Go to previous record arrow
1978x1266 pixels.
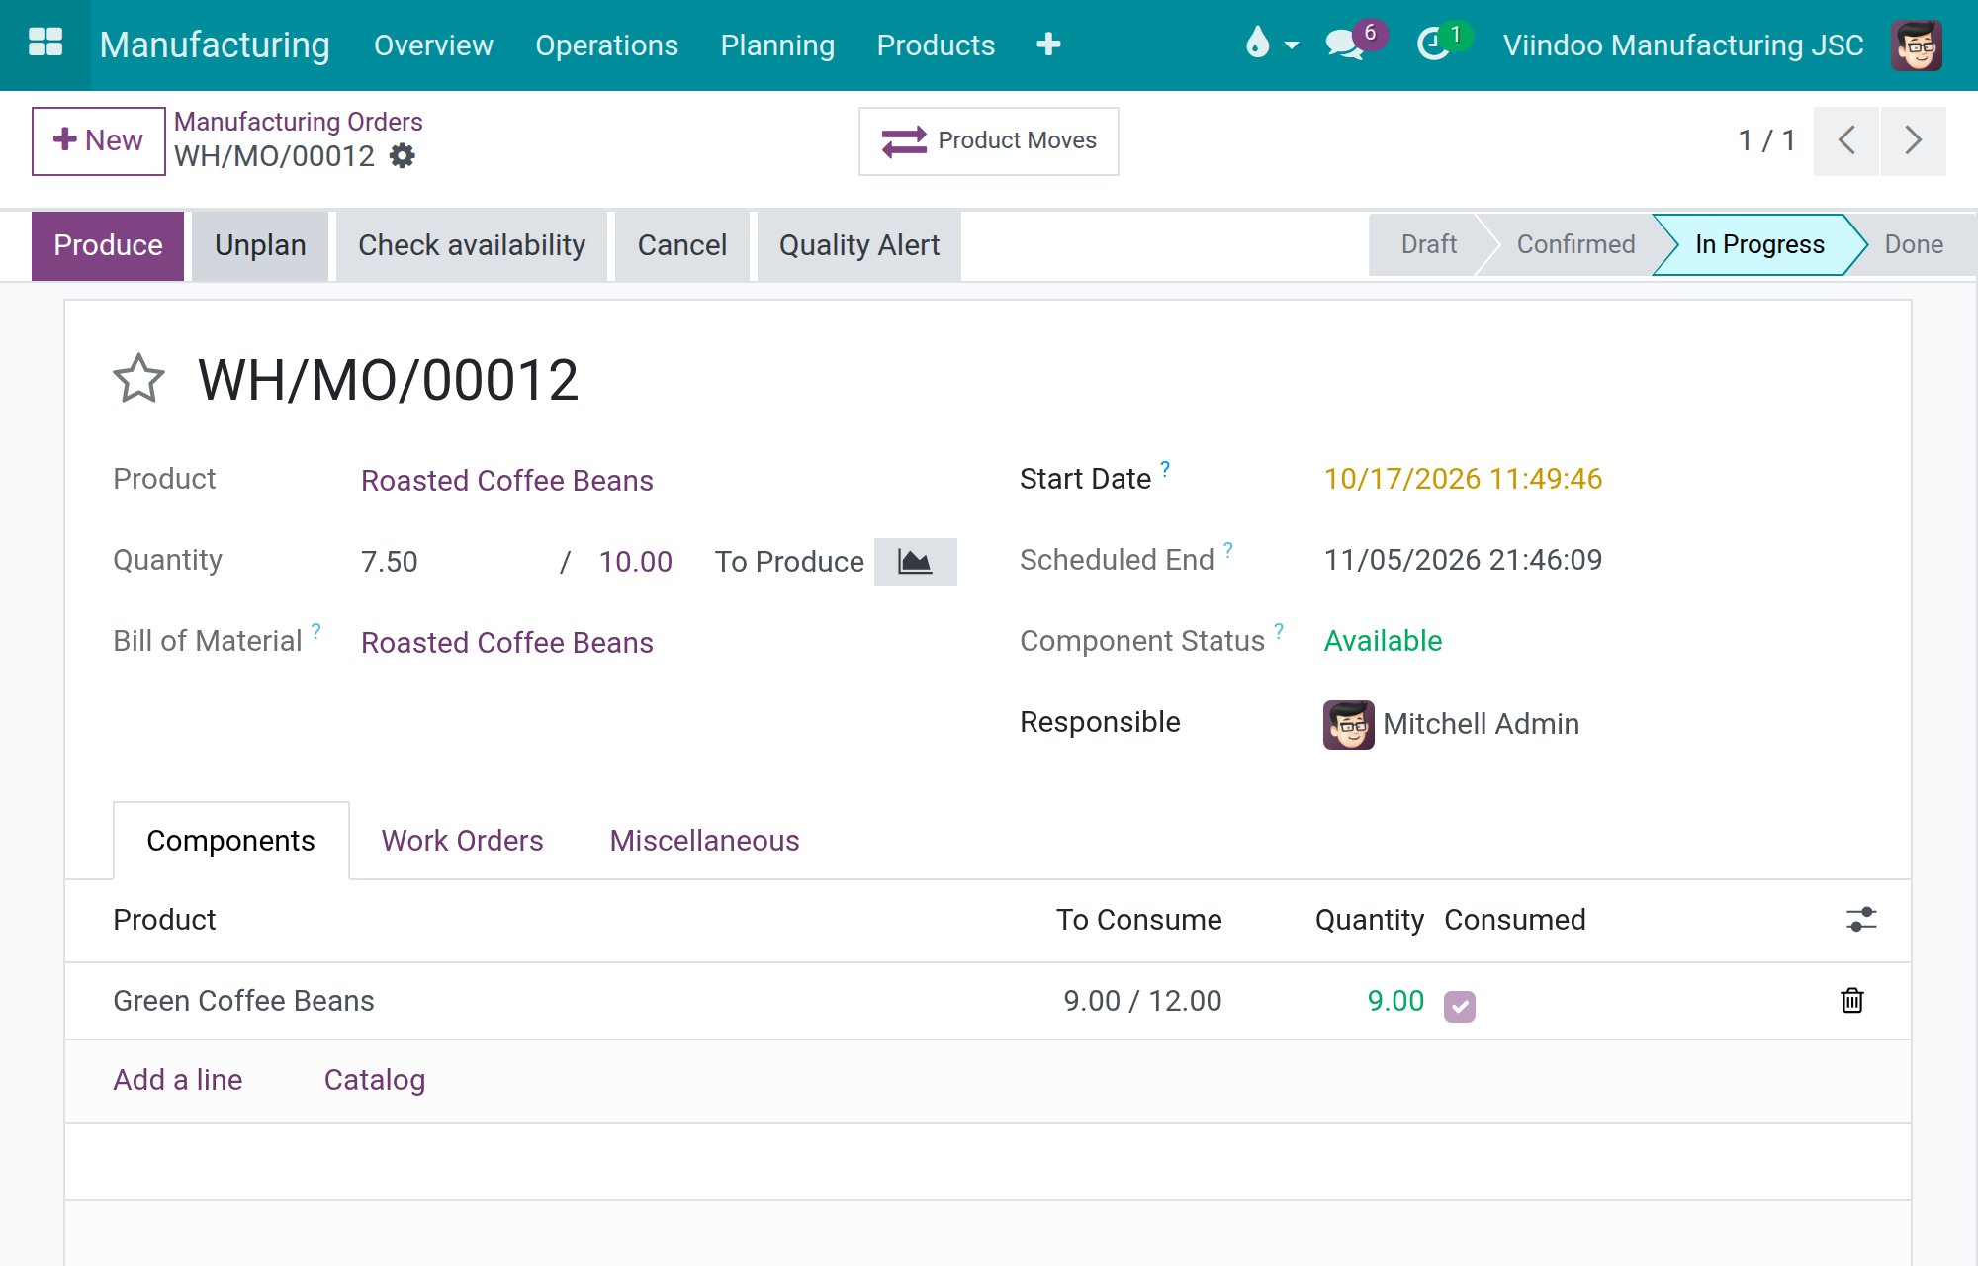1845,140
